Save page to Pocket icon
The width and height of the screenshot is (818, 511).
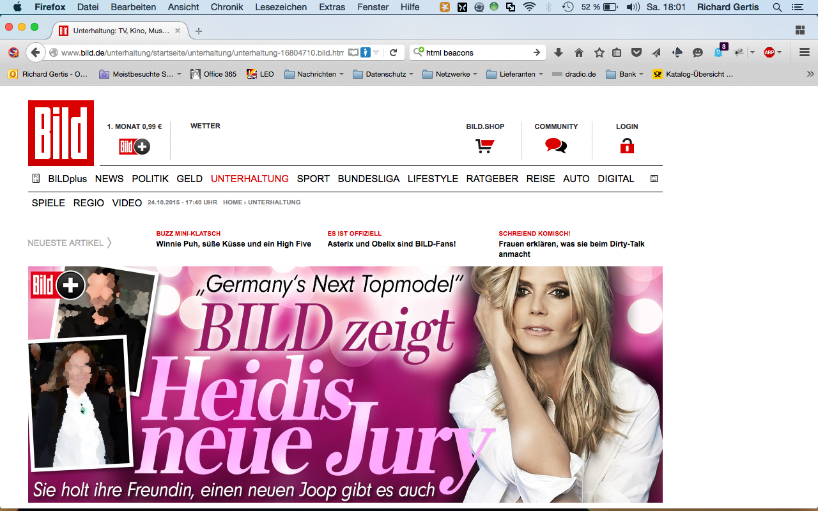pyautogui.click(x=637, y=52)
